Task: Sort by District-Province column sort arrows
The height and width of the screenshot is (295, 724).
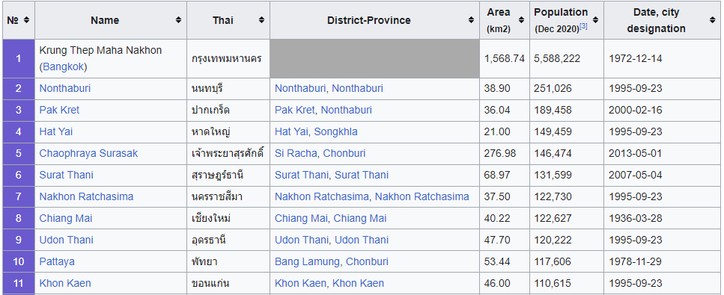Action: click(471, 20)
